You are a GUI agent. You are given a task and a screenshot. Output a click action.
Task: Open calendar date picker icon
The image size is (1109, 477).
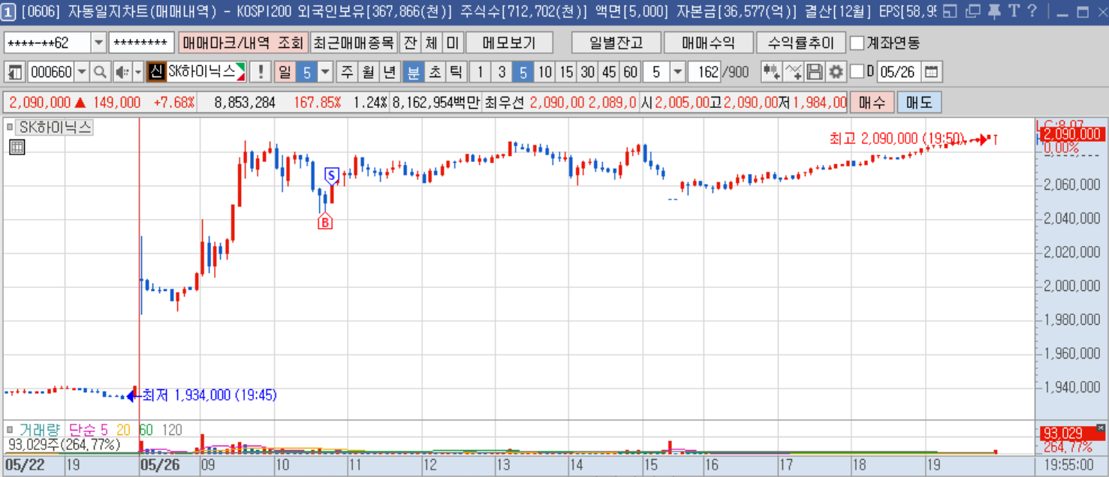pos(931,72)
